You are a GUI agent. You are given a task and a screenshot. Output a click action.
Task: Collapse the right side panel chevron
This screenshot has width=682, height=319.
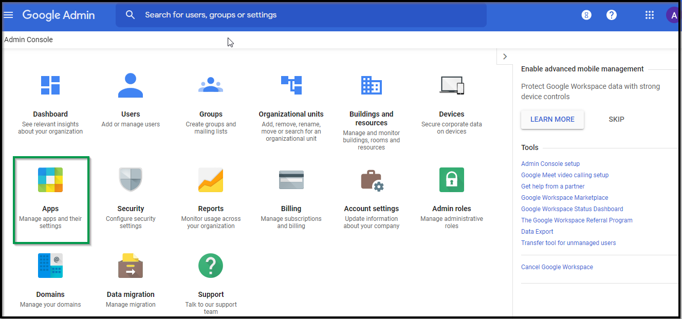tap(505, 57)
